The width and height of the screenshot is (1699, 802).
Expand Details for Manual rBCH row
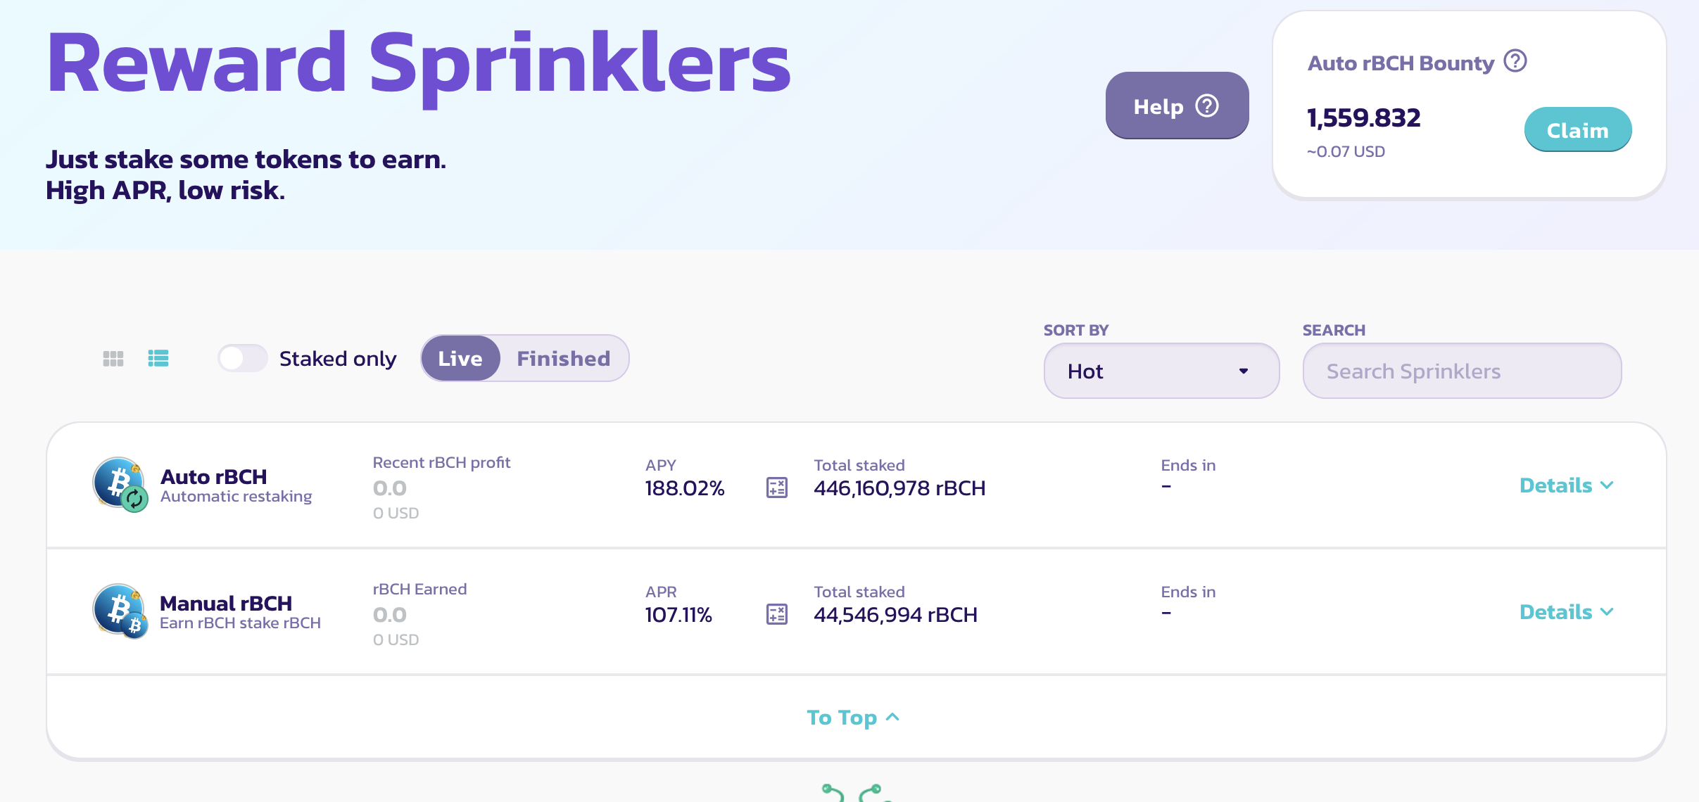pos(1567,612)
